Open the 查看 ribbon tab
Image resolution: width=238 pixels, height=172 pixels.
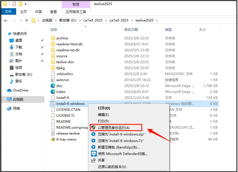pos(53,12)
